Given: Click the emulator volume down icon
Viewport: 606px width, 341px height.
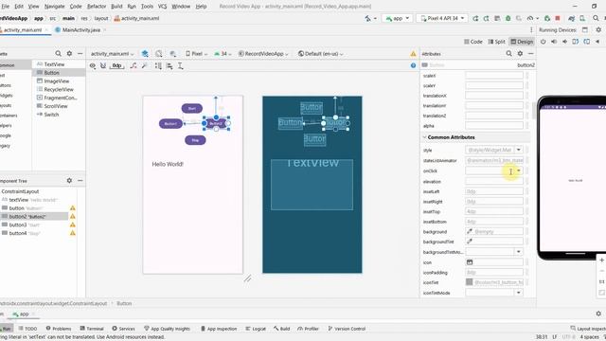Looking at the screenshot, I should (564, 42).
